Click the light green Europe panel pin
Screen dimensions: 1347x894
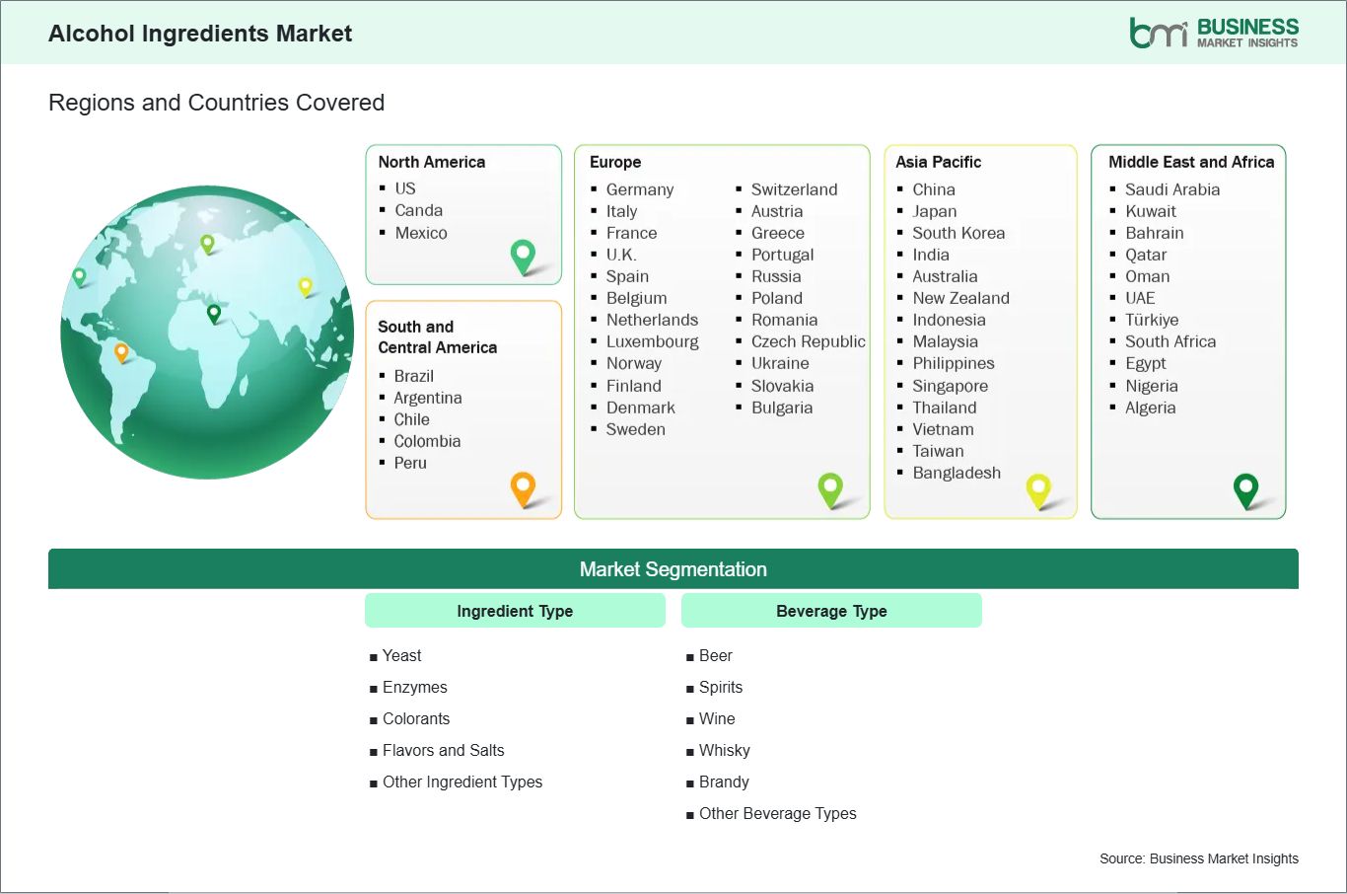pyautogui.click(x=830, y=487)
